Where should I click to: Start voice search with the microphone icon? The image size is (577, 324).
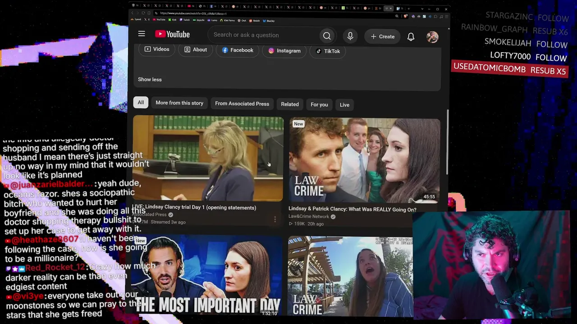tap(350, 36)
